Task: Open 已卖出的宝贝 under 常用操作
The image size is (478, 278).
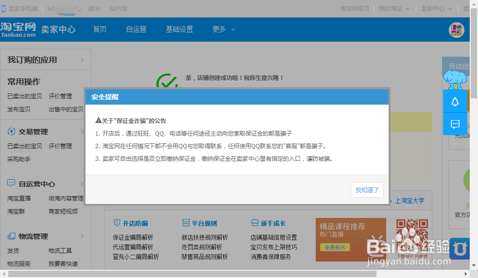Action: click(x=25, y=96)
